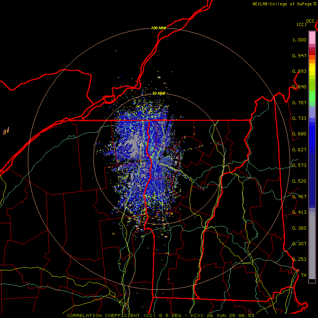Select the 0.360 scale value
318x318 pixels.
pos(299,228)
